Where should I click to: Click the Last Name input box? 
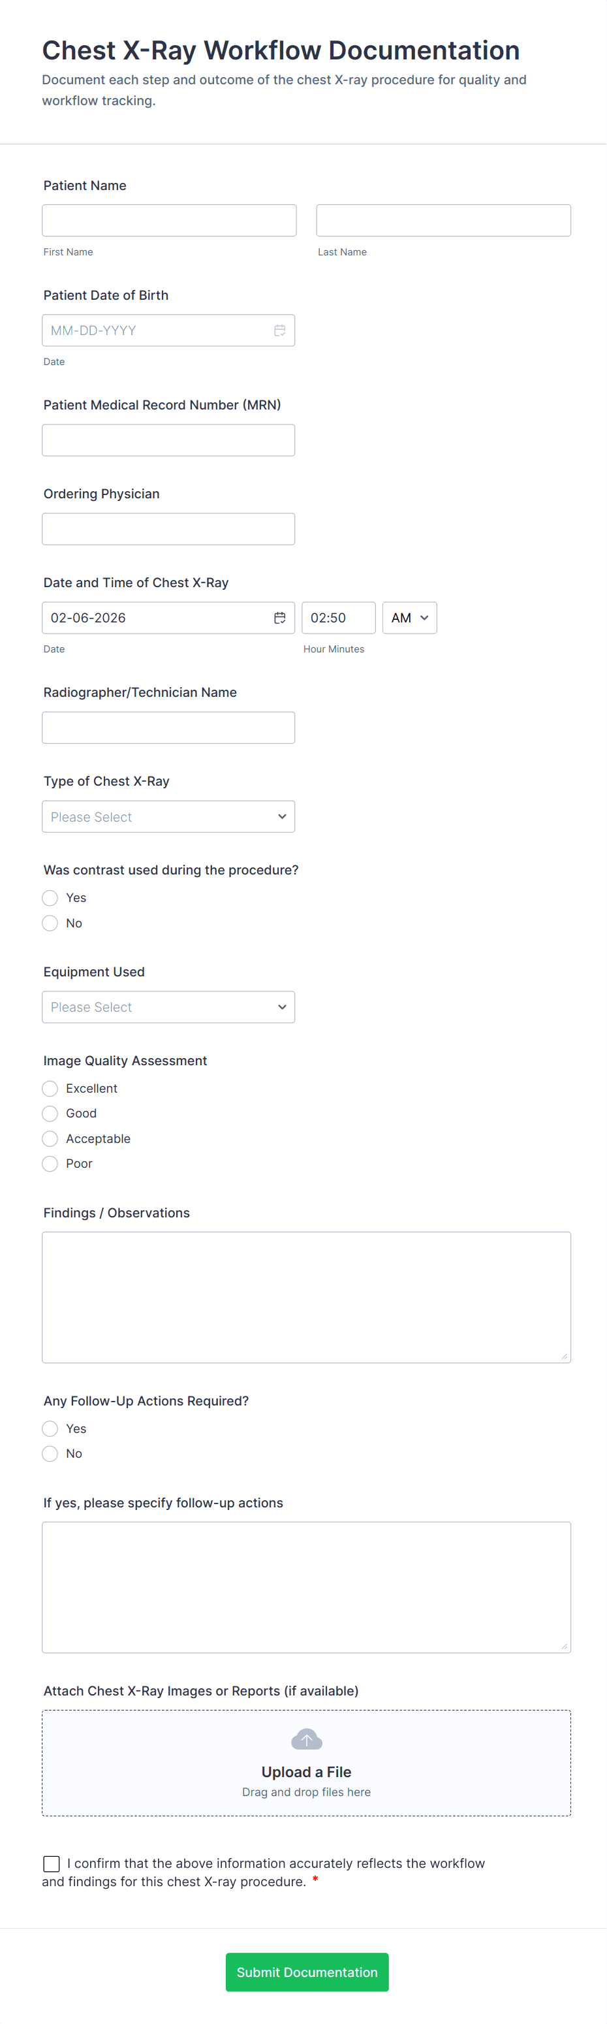[x=443, y=221]
